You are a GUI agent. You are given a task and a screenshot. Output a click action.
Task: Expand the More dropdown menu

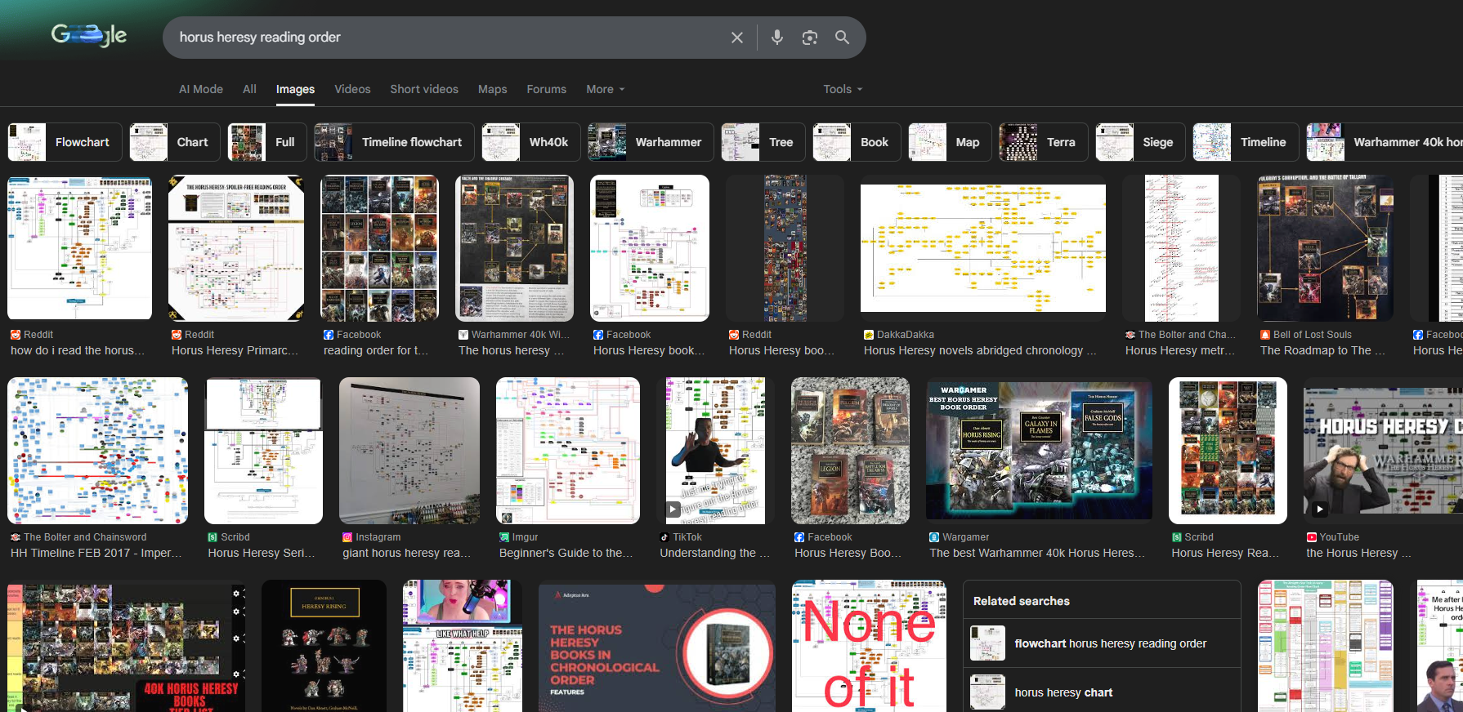[606, 89]
